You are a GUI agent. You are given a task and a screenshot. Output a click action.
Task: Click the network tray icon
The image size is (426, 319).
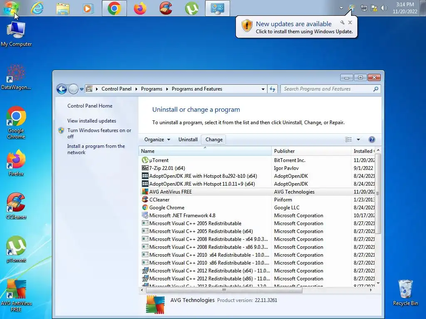pos(364,8)
